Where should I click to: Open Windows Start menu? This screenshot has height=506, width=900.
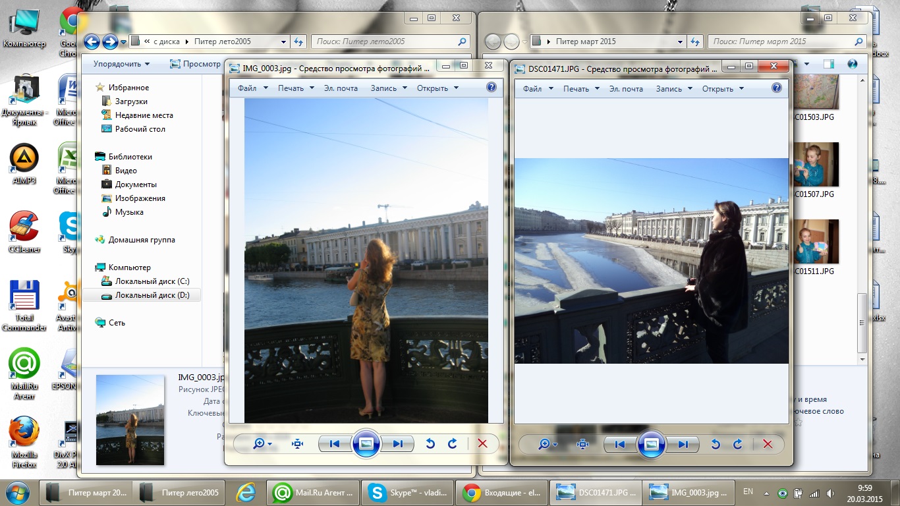tap(17, 492)
